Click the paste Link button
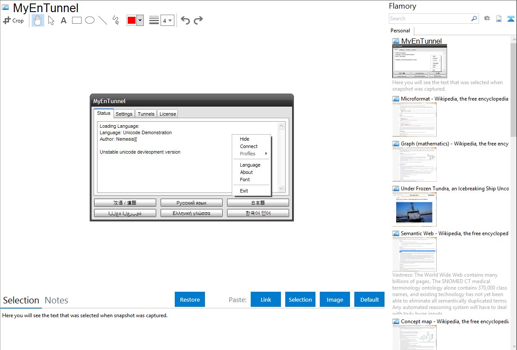Viewport: 517px width, 350px height. (266, 300)
